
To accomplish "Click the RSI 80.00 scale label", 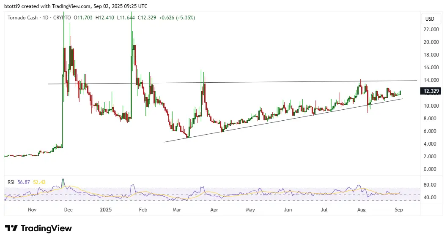I will (430, 185).
